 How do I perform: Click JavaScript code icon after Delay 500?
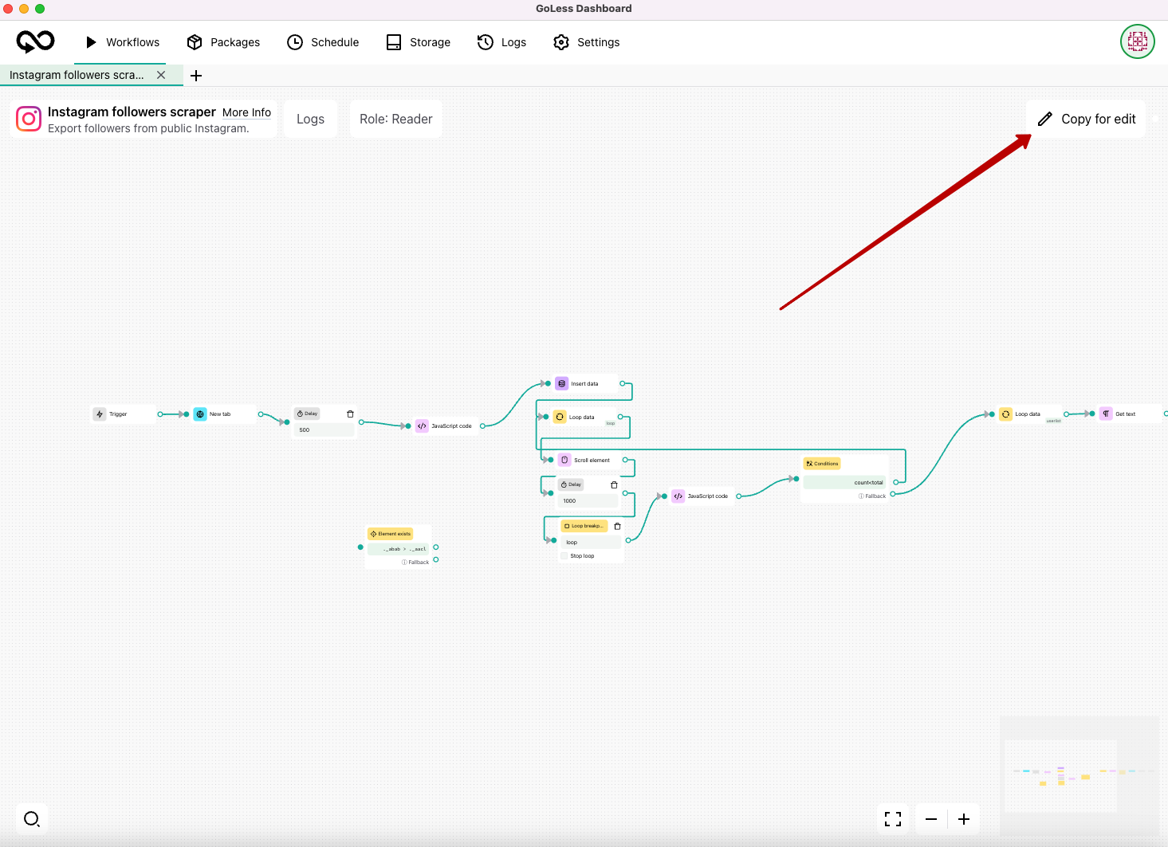click(422, 426)
